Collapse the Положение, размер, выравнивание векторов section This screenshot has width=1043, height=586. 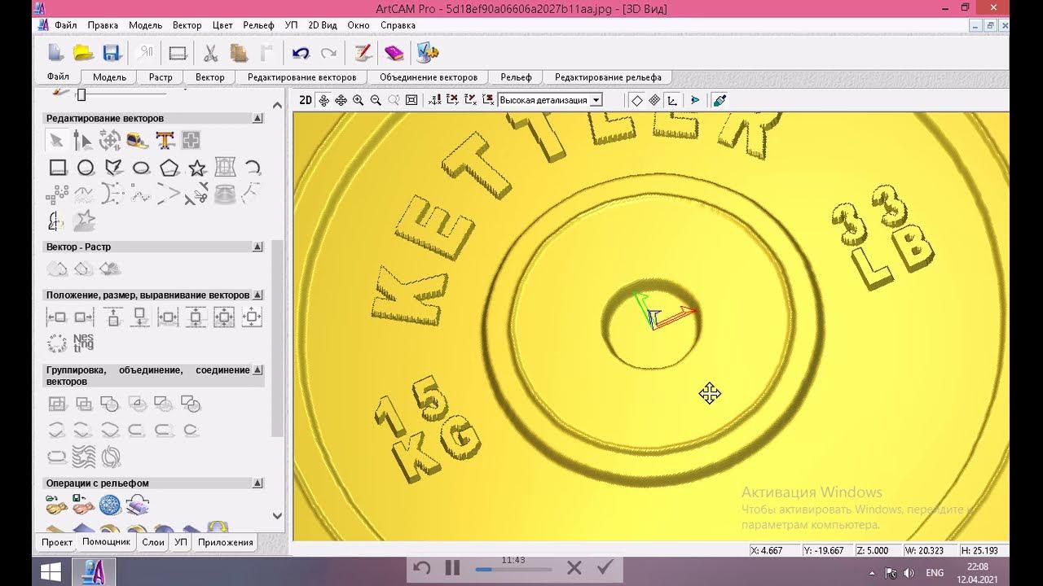tap(257, 295)
